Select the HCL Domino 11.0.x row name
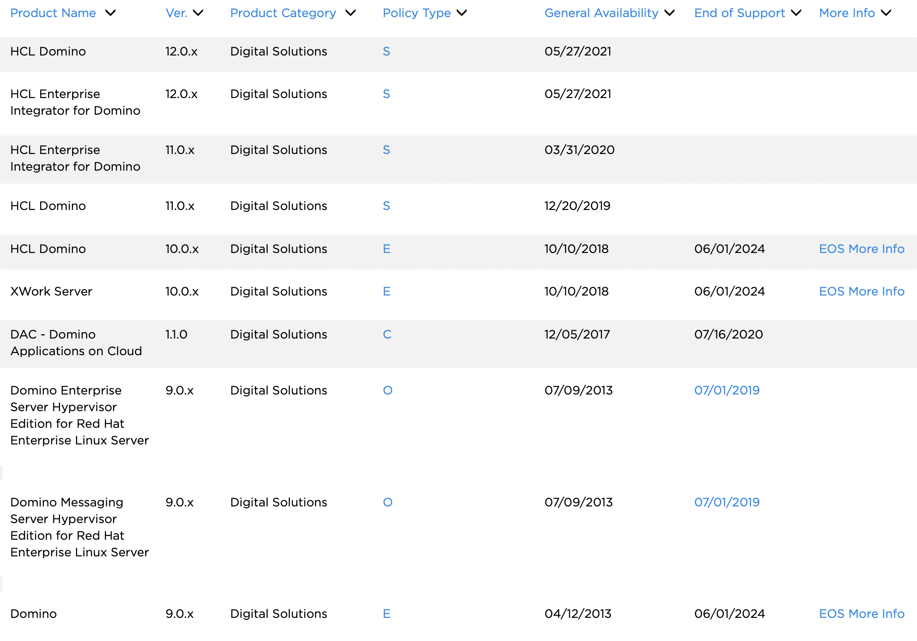Screen dimensions: 917x641 (48, 206)
